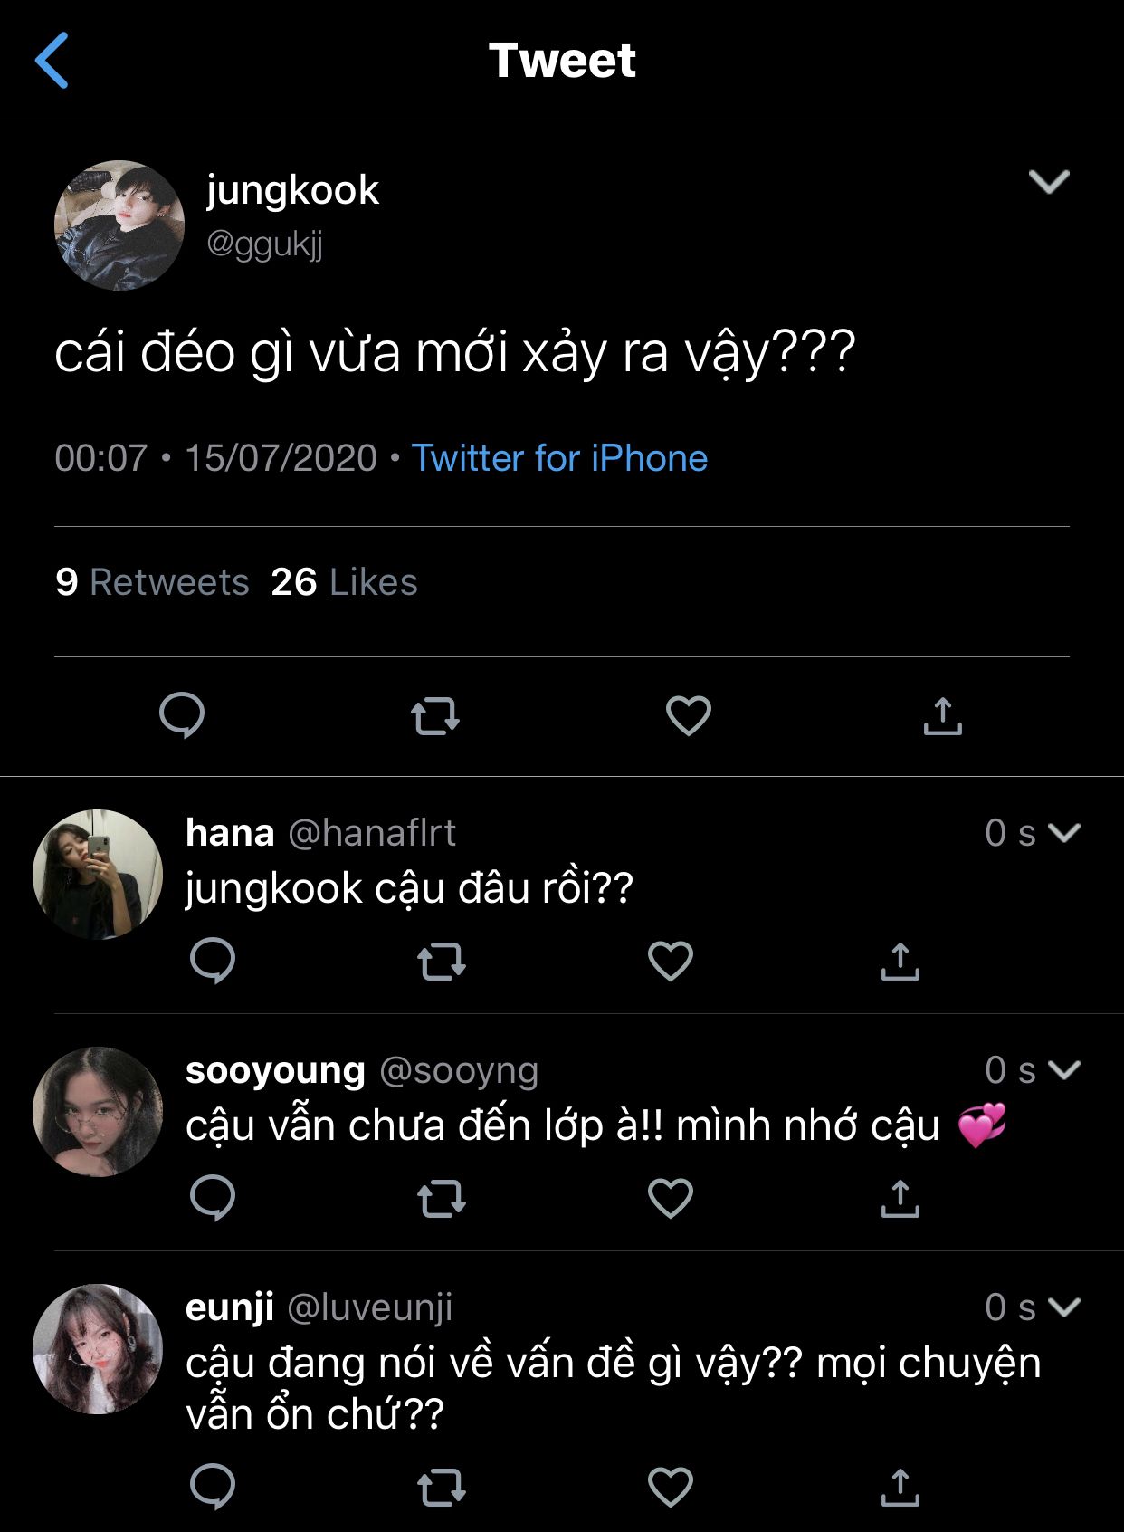Expand the chevron menu on eunji's reply
1124x1532 pixels.
[x=1064, y=1307]
